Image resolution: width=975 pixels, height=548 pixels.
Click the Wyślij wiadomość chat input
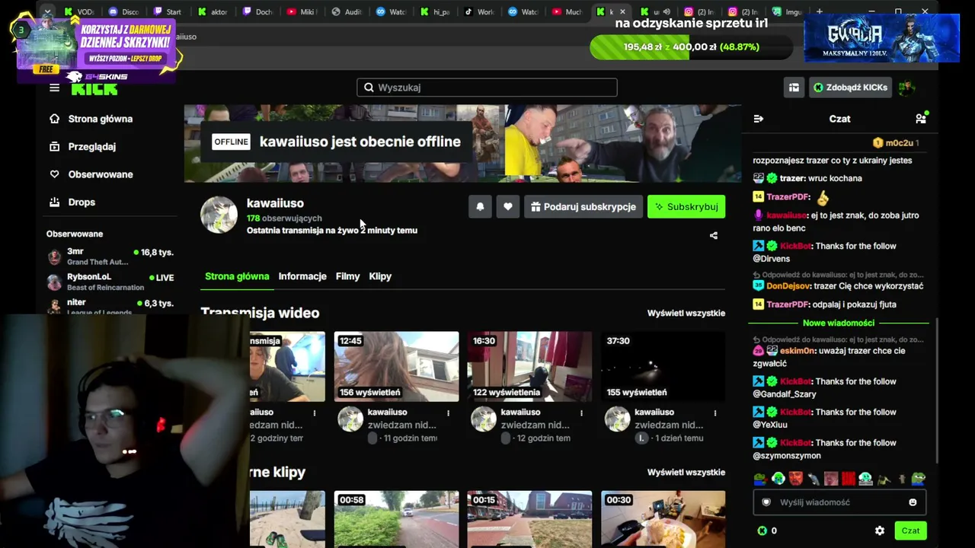pyautogui.click(x=839, y=502)
